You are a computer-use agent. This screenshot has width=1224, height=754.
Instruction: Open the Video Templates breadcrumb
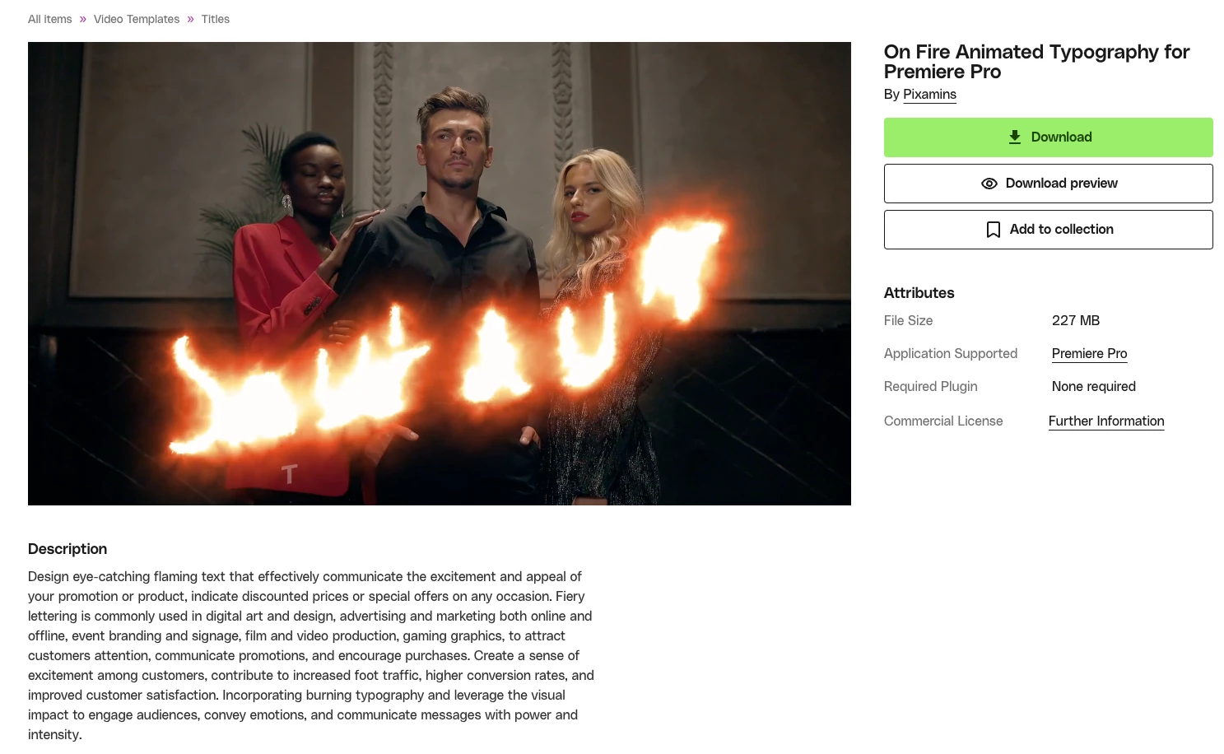click(x=137, y=19)
